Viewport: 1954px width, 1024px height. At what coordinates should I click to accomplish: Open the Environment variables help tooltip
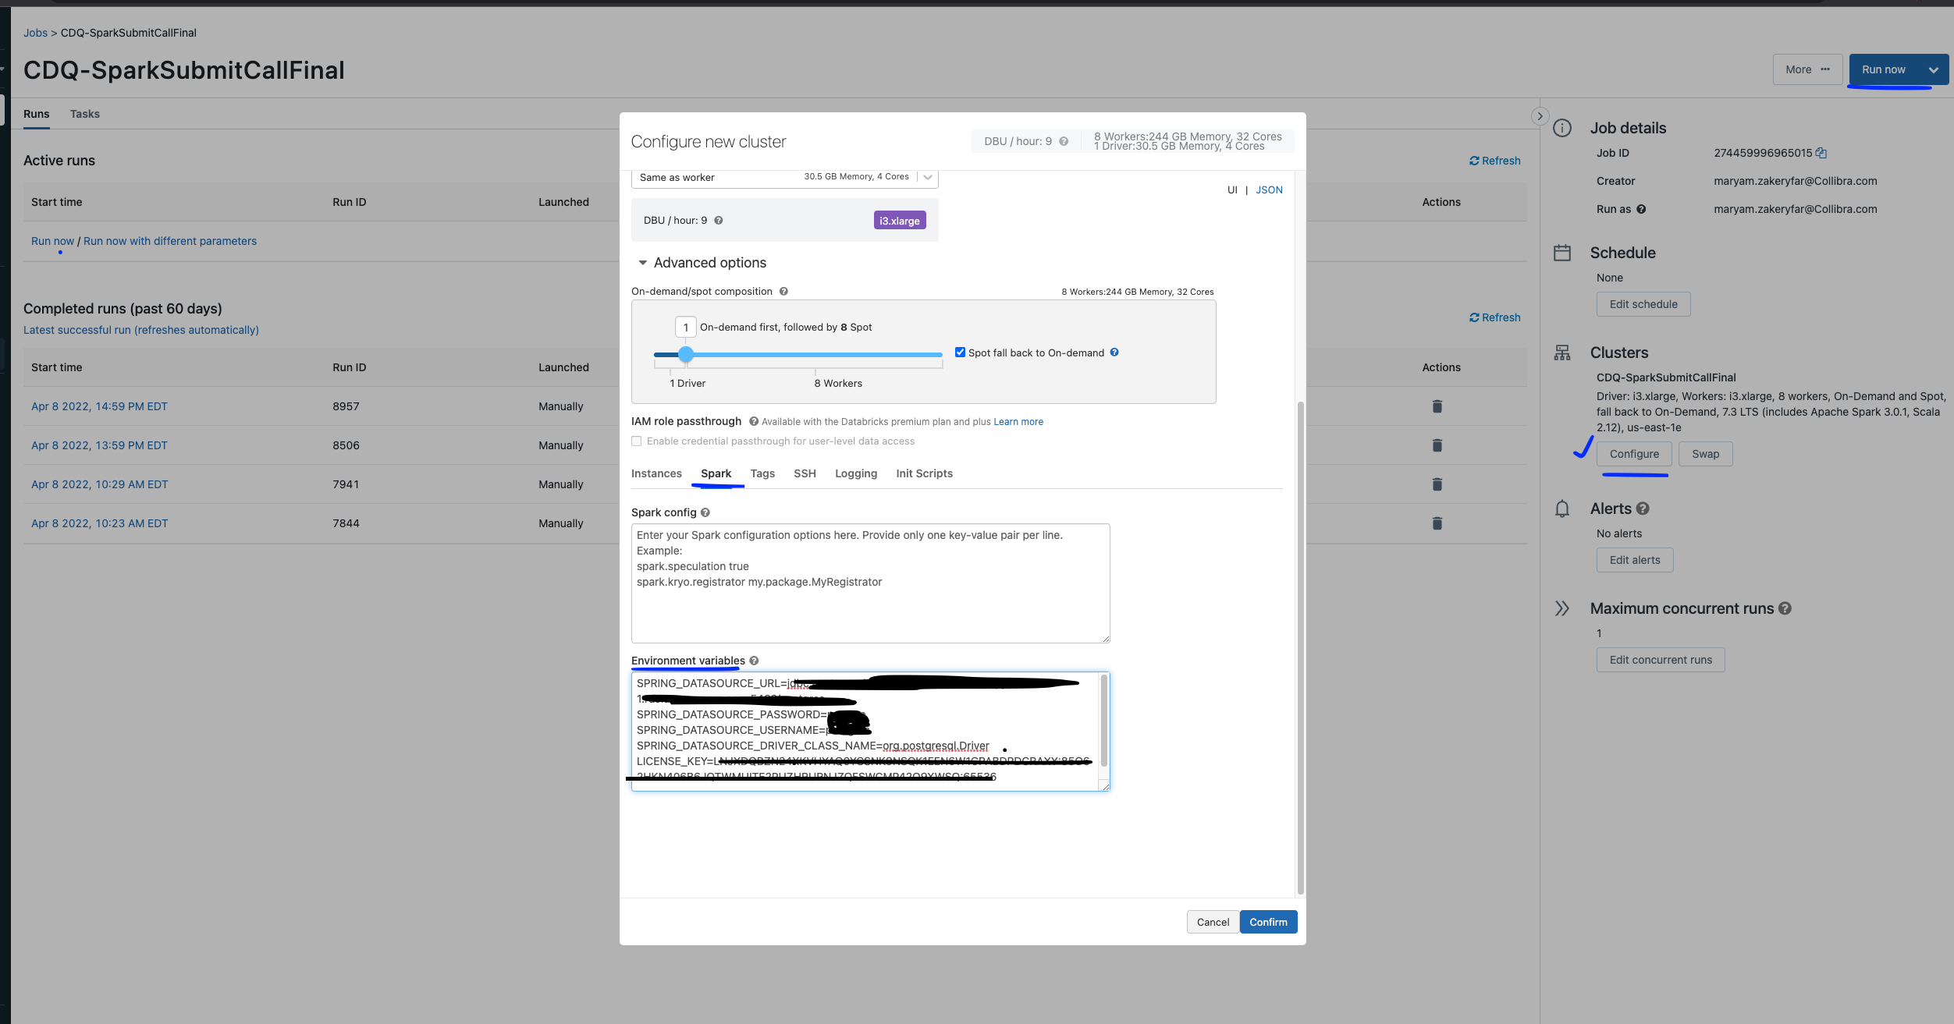[x=754, y=661]
